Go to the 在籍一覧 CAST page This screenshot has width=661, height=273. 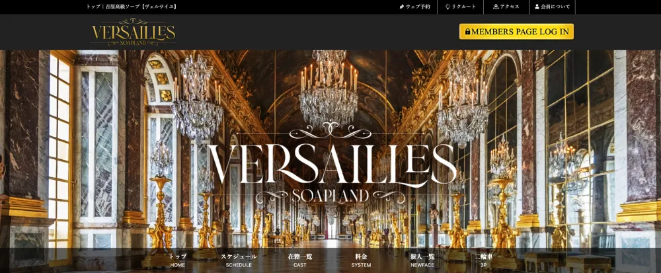click(300, 260)
